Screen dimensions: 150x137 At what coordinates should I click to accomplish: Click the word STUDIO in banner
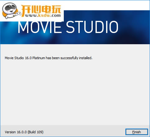point(92,27)
